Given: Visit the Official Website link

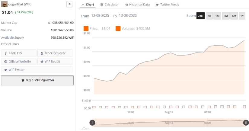Looking at the screenshot, I should pos(19,62).
